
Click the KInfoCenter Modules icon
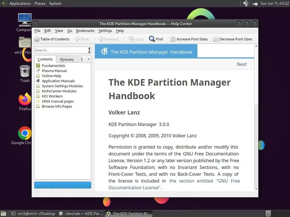[x=38, y=91]
